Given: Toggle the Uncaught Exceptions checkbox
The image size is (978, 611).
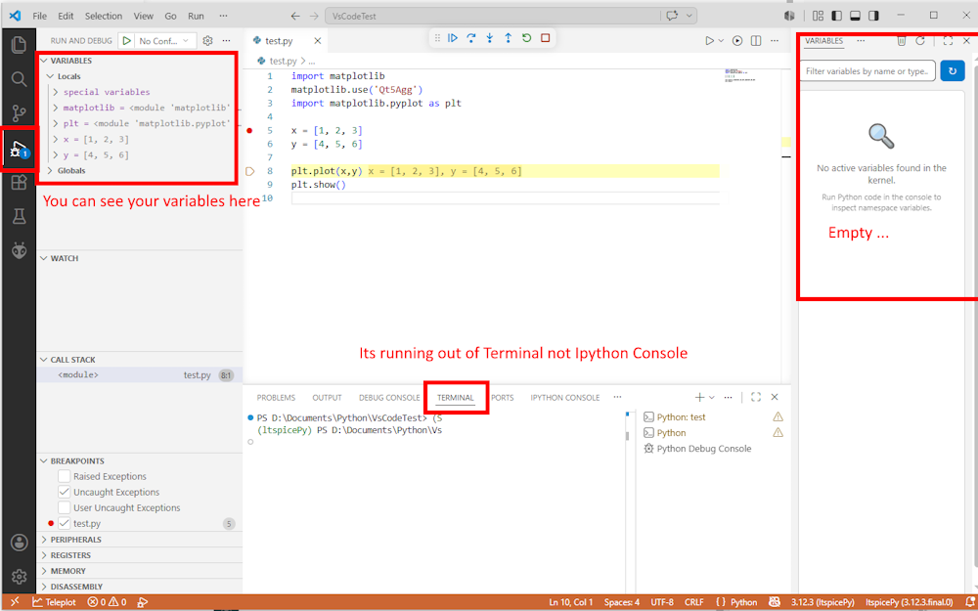Looking at the screenshot, I should coord(65,492).
